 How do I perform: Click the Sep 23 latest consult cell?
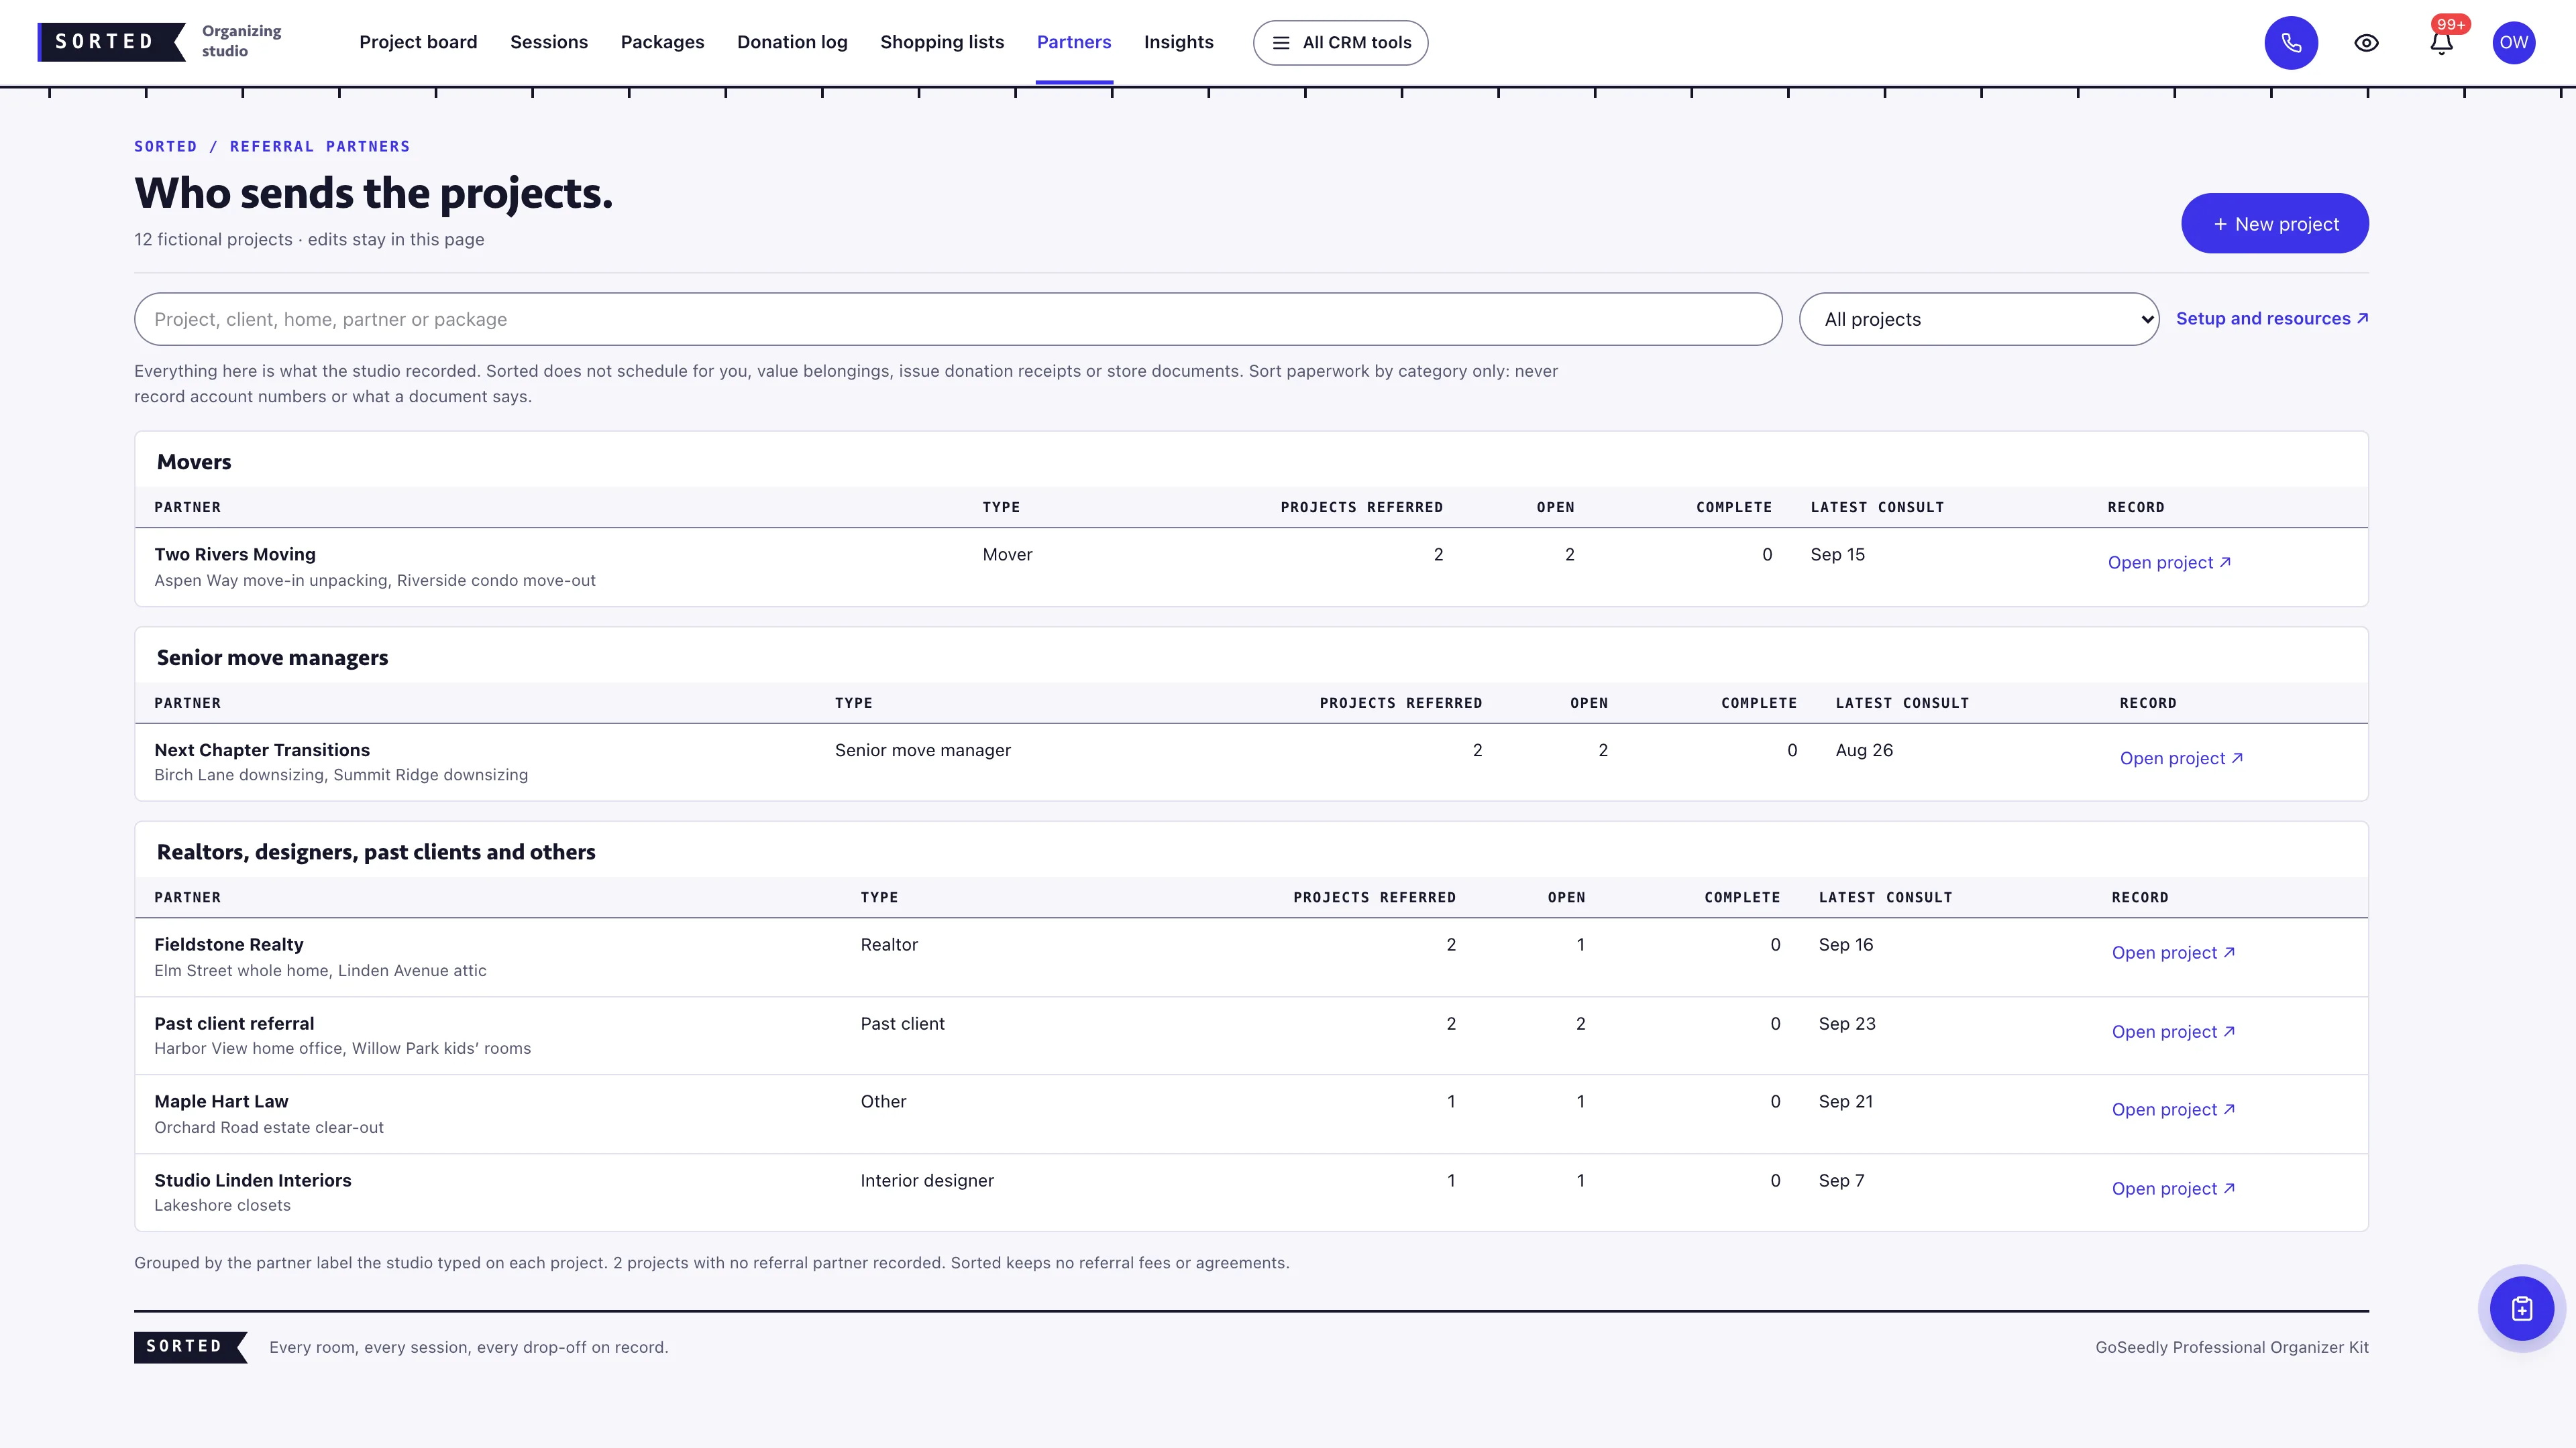[1847, 1023]
